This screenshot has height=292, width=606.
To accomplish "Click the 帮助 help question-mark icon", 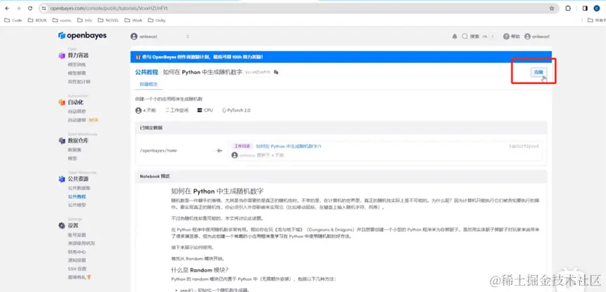I will pos(506,36).
